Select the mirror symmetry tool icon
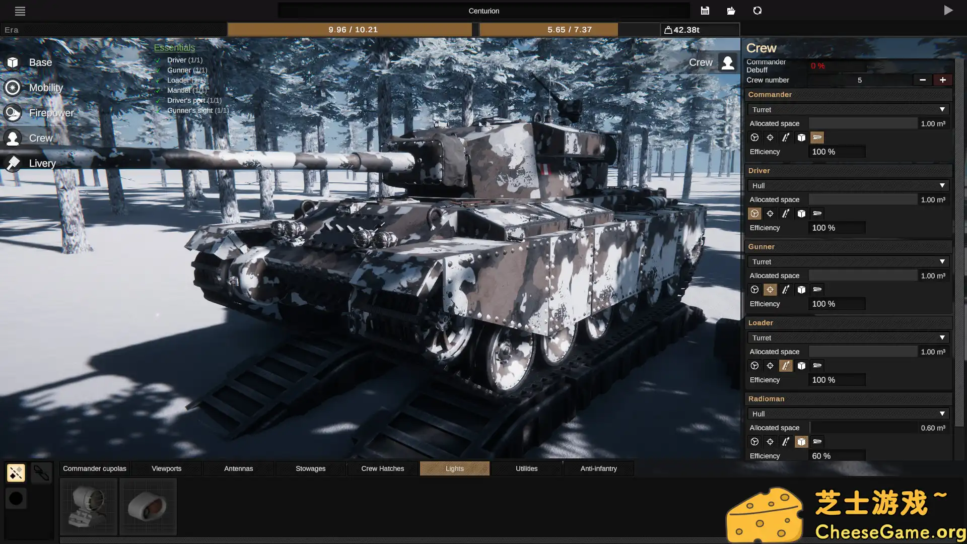The width and height of the screenshot is (967, 544). (16, 473)
